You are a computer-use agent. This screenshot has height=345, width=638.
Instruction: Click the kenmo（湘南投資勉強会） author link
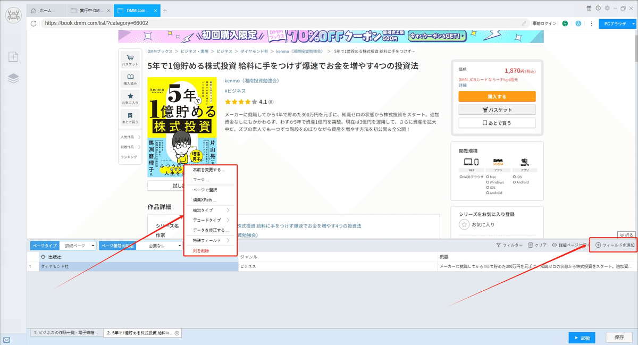click(251, 81)
